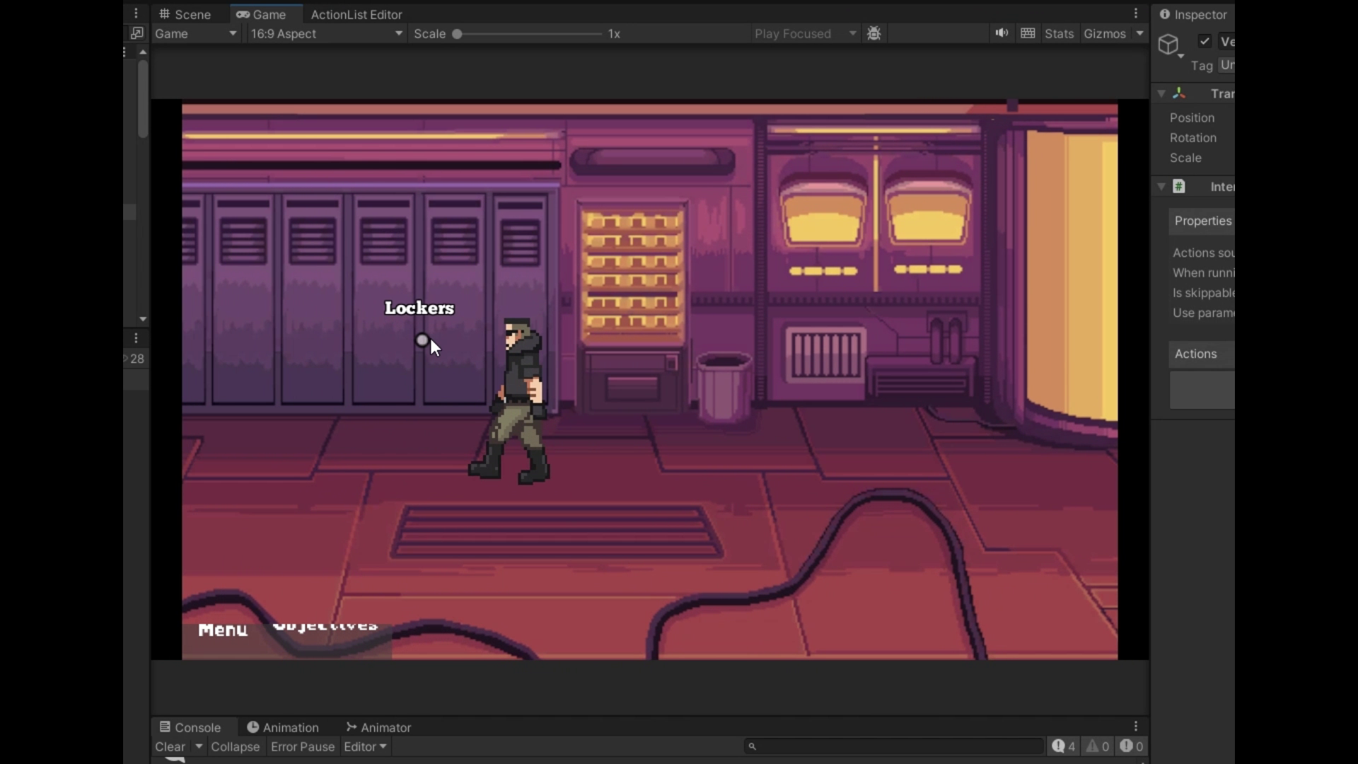Screen dimensions: 1358x764
Task: Click the Clear console button
Action: (x=170, y=746)
